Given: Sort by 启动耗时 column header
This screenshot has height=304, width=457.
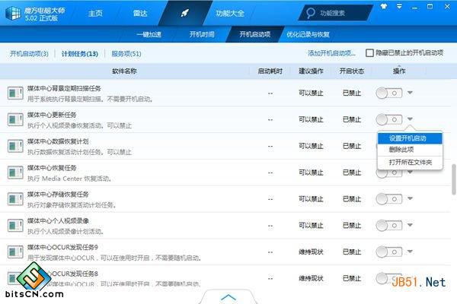Looking at the screenshot, I should pos(270,71).
